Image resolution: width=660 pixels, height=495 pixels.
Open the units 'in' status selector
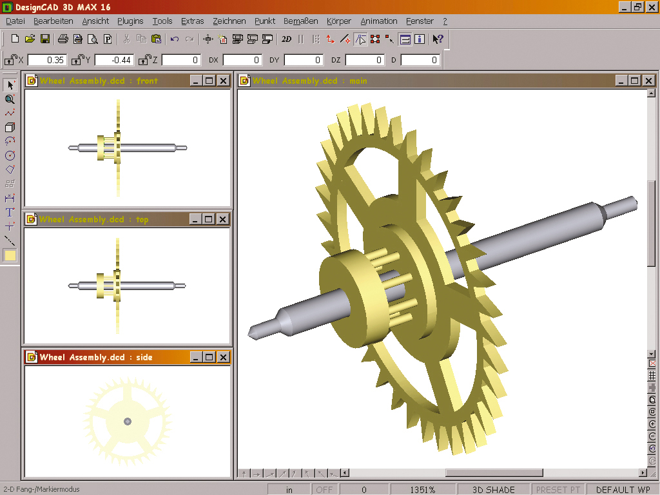click(x=289, y=490)
